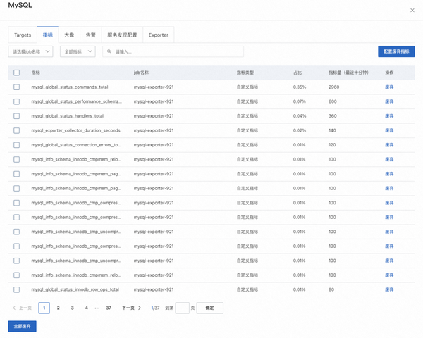Screen dimensions: 423x338
Task: Close the MySQL dialog with X icon
Action: 412,11
